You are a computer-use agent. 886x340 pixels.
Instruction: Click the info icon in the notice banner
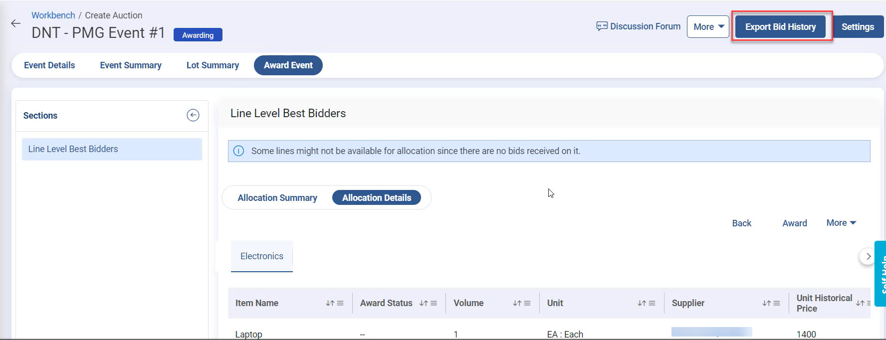pyautogui.click(x=239, y=151)
